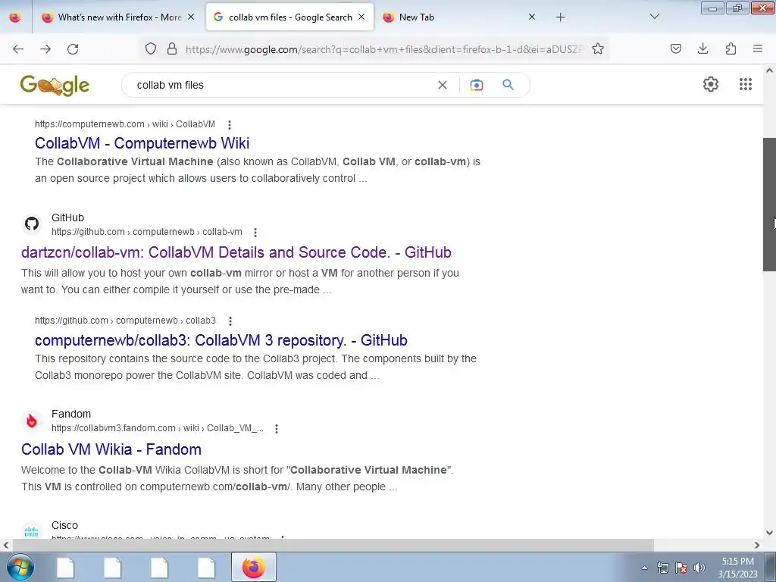776x582 pixels.
Task: Open the Firefox application menu
Action: [x=758, y=48]
